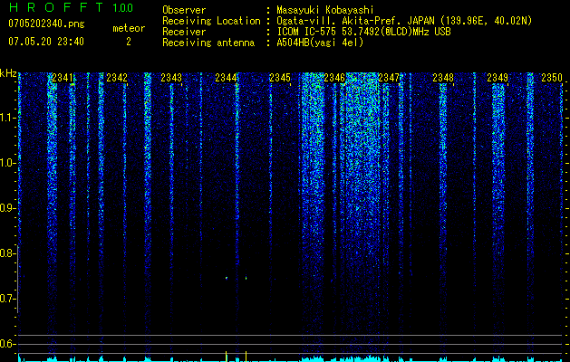Click the 0.9 kHz axis label
Screen dimensions: 570x362
[x=7, y=208]
